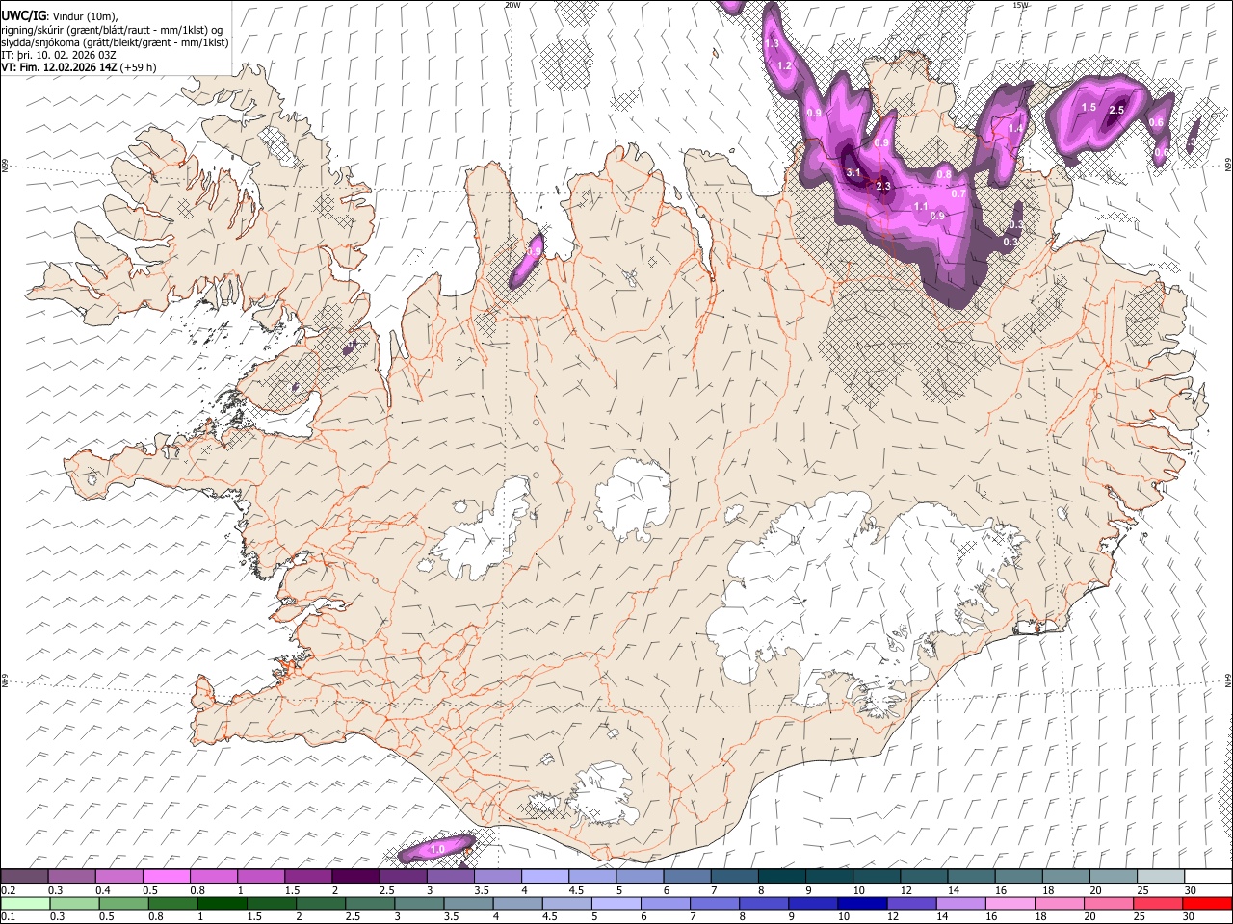
Task: Click the 2.3 snowfall value on the map
Action: (x=883, y=187)
